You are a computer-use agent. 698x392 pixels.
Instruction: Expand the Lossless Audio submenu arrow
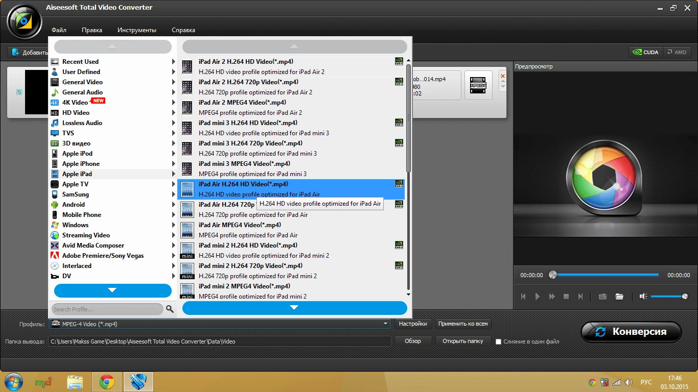point(174,123)
